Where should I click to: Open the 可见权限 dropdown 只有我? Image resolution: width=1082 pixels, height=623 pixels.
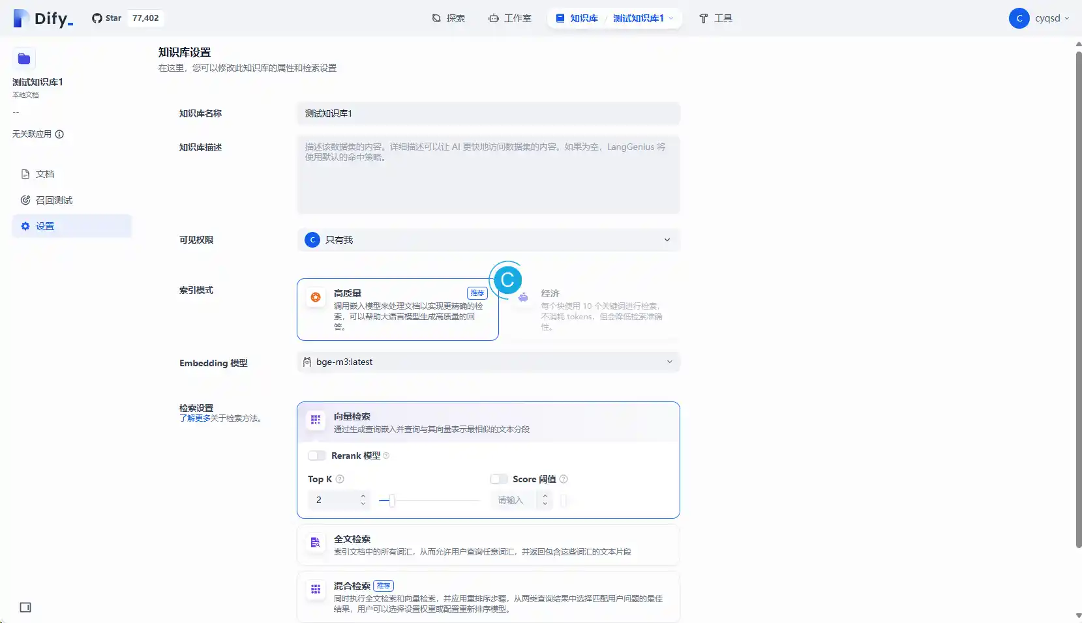488,240
